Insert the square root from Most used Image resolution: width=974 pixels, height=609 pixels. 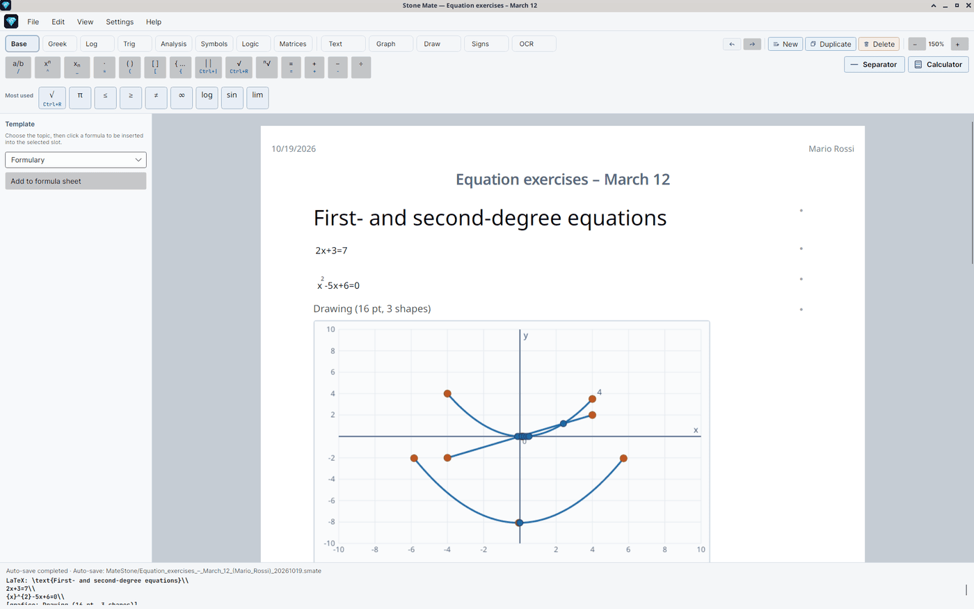[52, 97]
